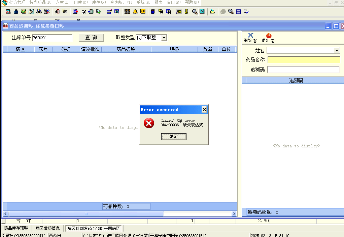
Task: Click the pressed magnifier icon beside the key
Action: pos(195,11)
